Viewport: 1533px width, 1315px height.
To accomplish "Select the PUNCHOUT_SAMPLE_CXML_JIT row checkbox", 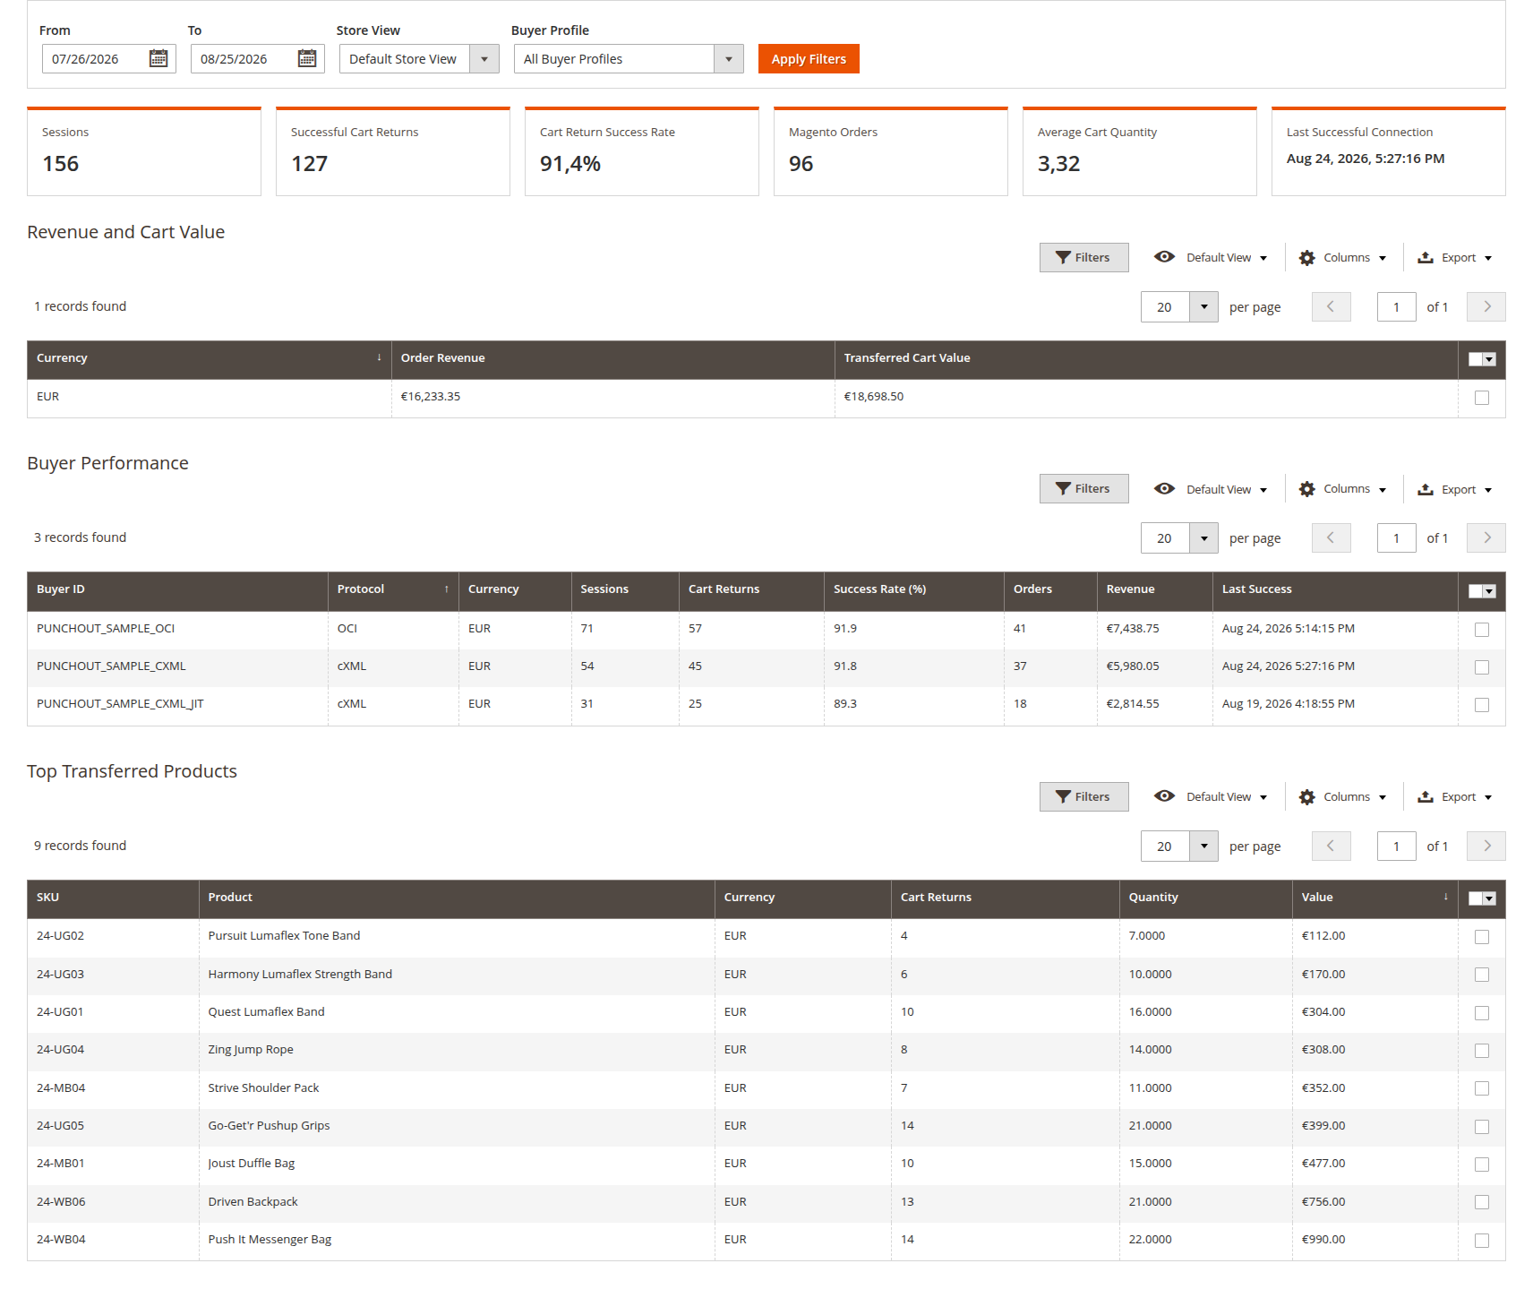I will [1482, 705].
